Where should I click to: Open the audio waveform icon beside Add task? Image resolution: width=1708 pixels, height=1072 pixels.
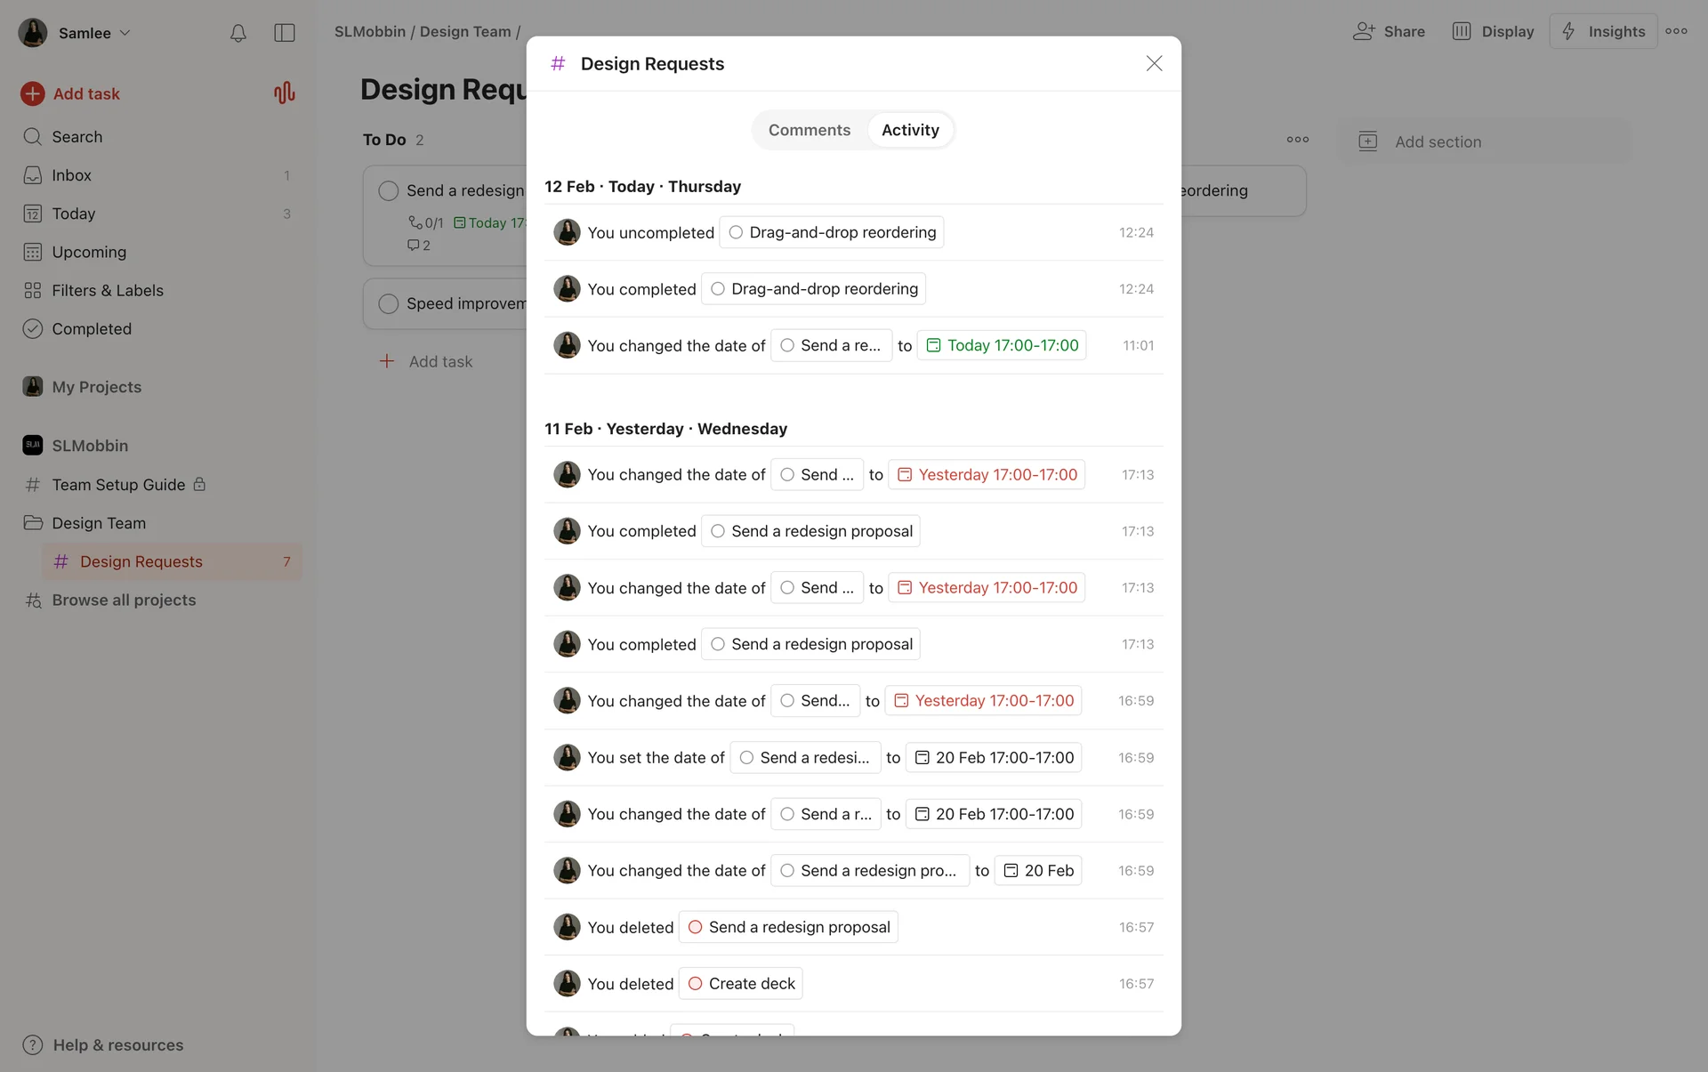click(x=284, y=93)
